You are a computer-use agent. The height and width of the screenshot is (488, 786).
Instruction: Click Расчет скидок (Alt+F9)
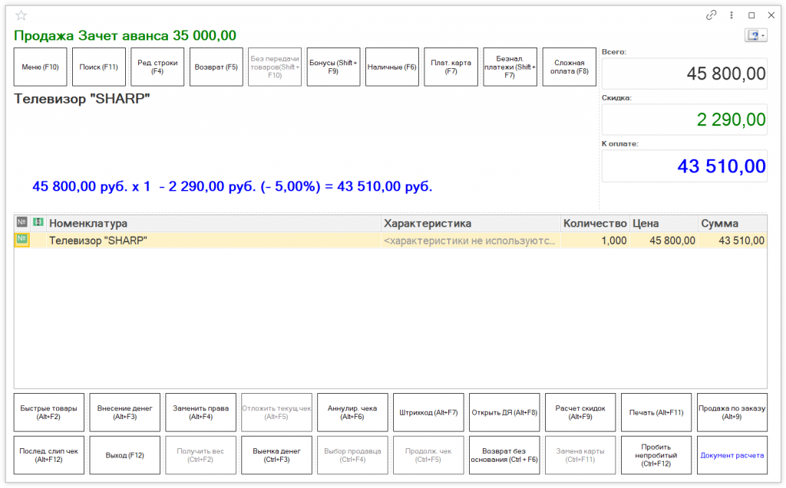tap(580, 413)
